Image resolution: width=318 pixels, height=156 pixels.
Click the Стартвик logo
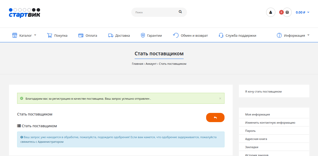click(x=25, y=13)
